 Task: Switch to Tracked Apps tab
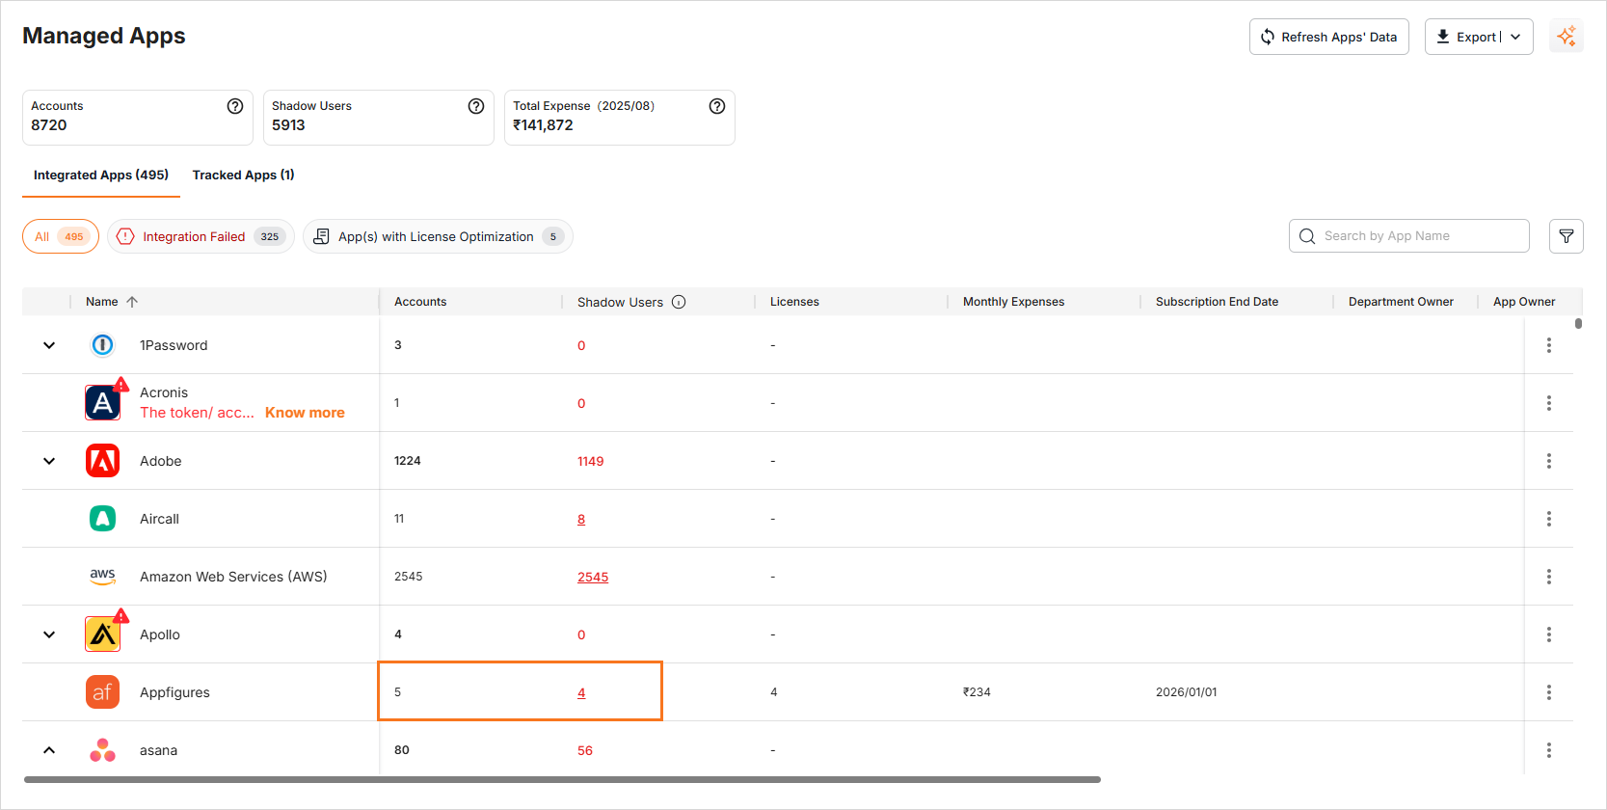(x=243, y=175)
